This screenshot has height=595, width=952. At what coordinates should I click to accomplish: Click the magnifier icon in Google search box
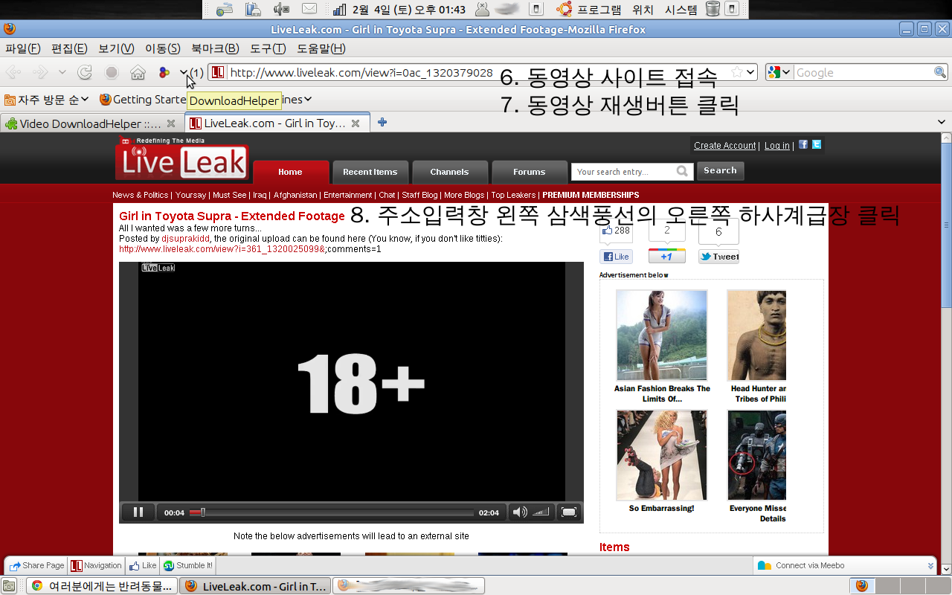click(x=940, y=72)
